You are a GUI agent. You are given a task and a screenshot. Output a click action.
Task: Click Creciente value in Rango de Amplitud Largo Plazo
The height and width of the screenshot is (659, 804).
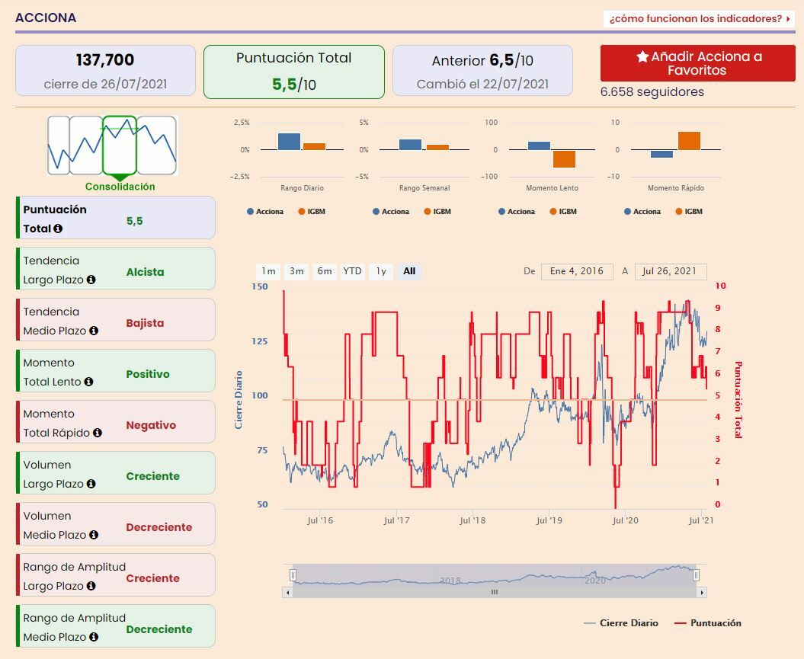pyautogui.click(x=153, y=578)
